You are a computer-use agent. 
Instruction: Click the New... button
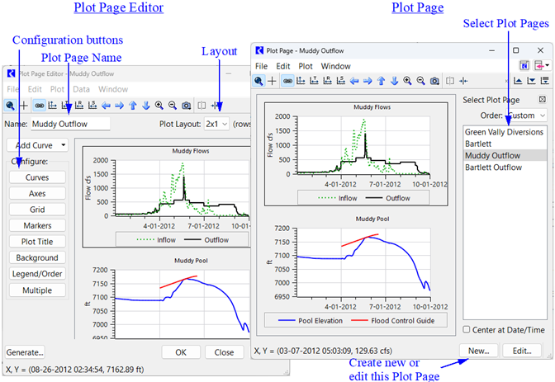point(479,351)
